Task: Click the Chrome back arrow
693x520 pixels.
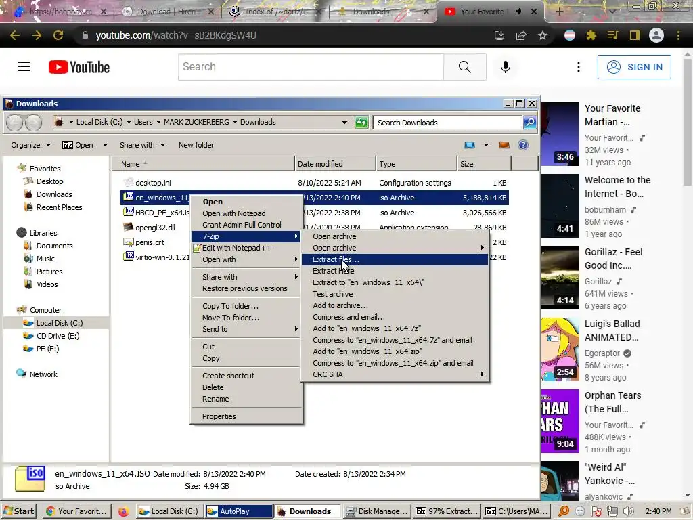Action: [x=15, y=35]
